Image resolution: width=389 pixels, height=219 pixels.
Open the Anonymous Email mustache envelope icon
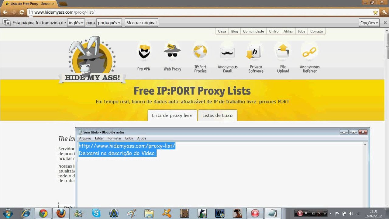pos(227,52)
